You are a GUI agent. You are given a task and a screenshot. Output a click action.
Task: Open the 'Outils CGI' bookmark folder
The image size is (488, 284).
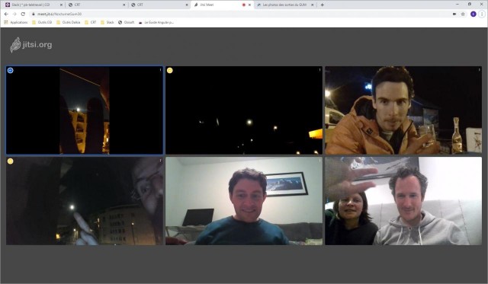click(x=42, y=22)
